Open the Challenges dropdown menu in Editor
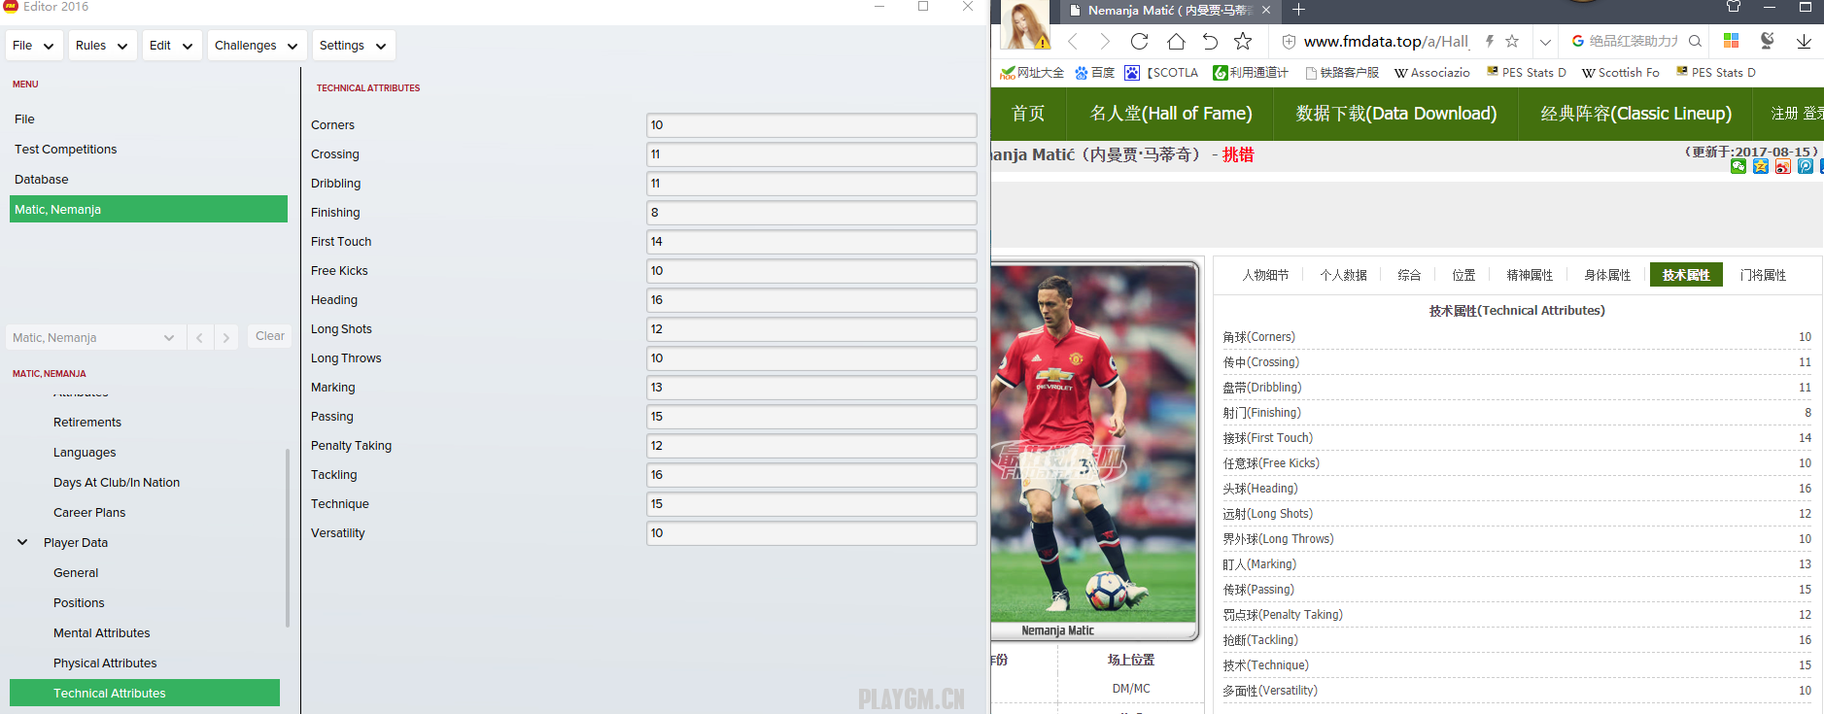Screen dimensions: 1824x714 [257, 46]
